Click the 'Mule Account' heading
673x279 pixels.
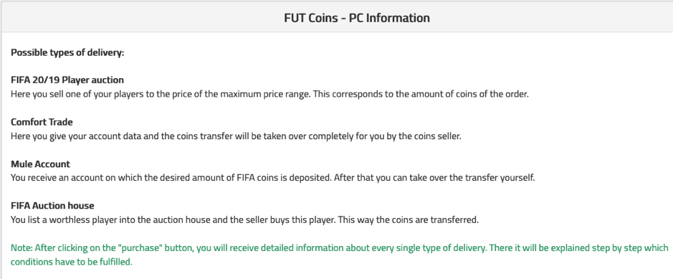coord(40,164)
